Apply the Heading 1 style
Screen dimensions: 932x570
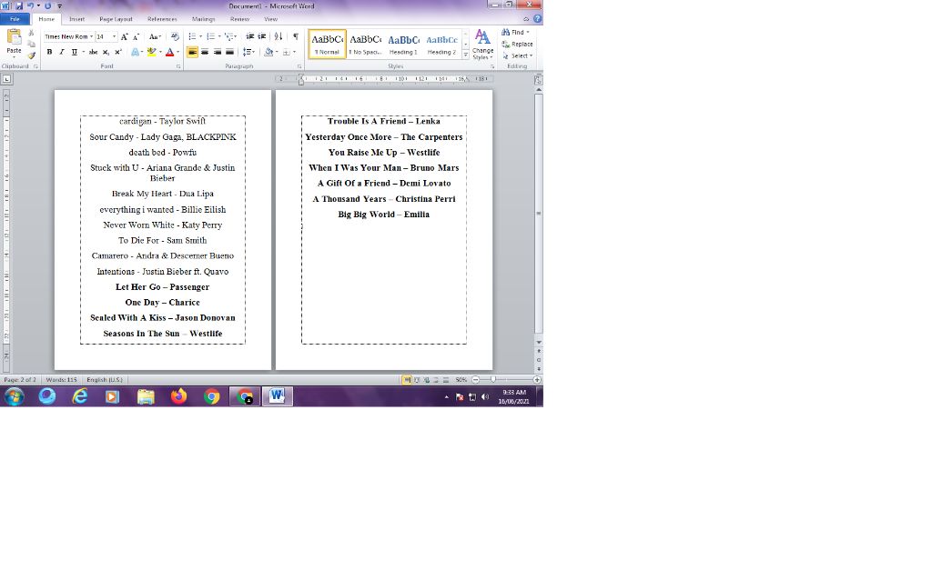[403, 44]
